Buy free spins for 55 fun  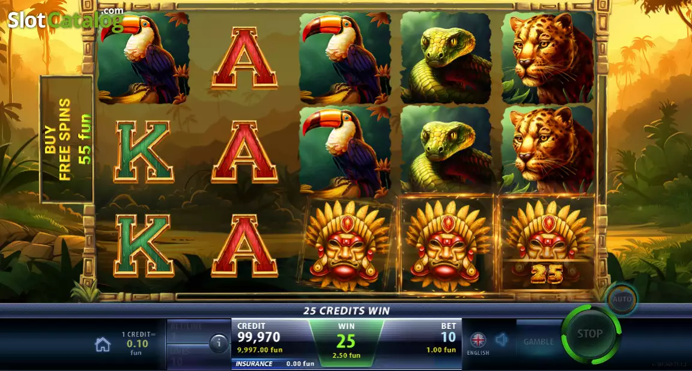[x=67, y=139]
